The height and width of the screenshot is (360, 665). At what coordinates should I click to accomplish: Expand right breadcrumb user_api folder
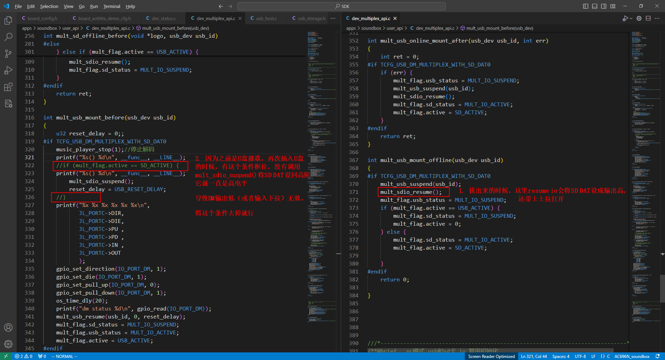click(394, 28)
